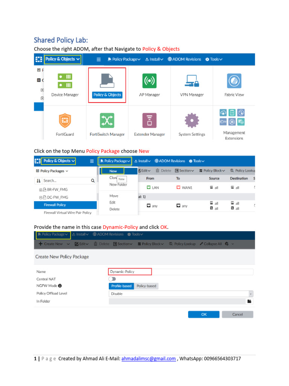Open Install dropdown in second screenshot
The width and height of the screenshot is (289, 386).
click(x=142, y=161)
